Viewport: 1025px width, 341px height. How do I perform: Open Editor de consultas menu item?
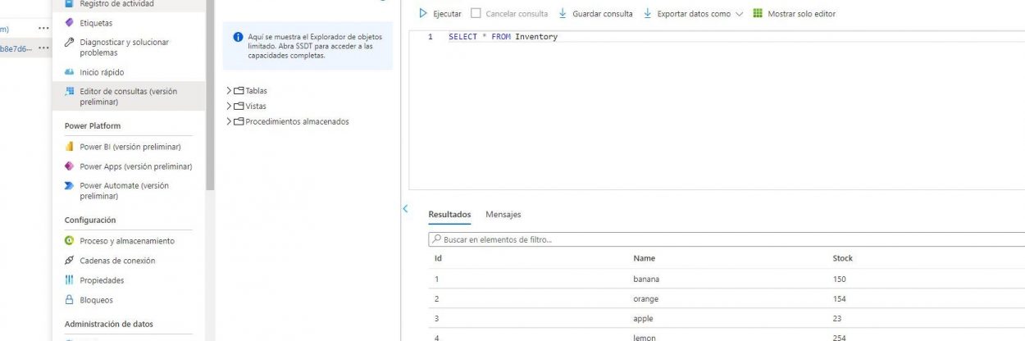tap(128, 97)
